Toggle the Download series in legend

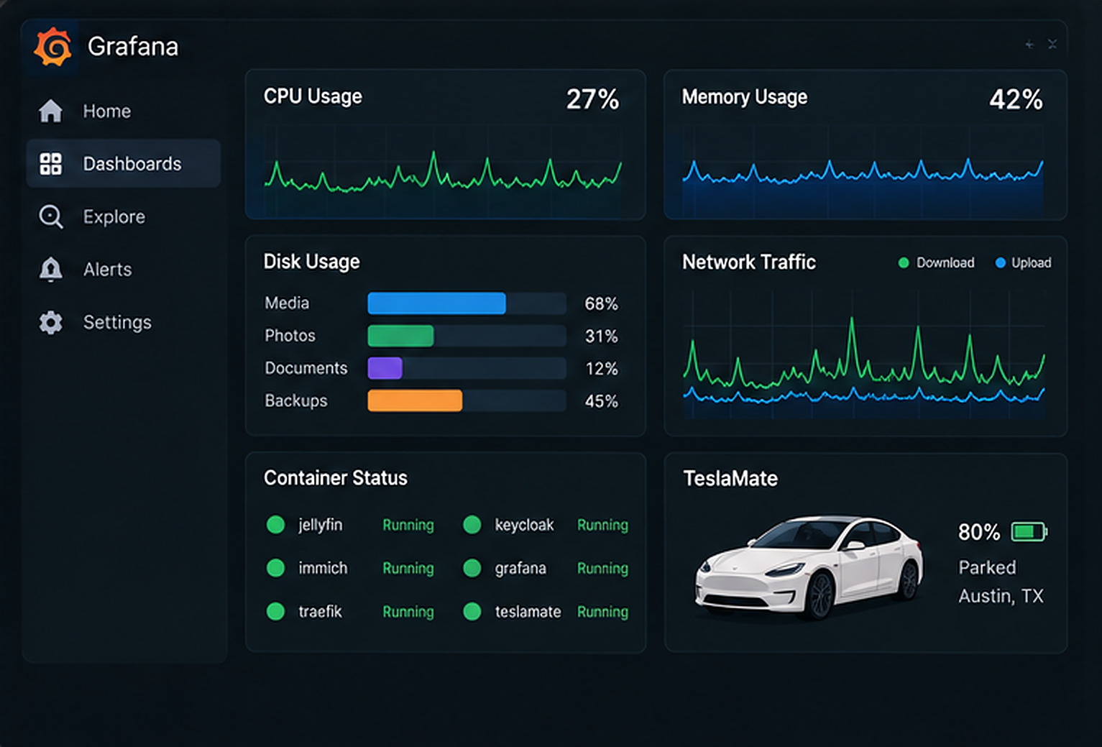937,262
